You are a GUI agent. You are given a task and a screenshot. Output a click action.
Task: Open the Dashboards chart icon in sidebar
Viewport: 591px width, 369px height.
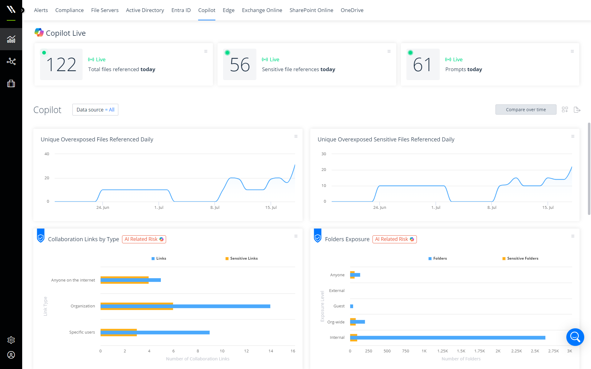click(x=11, y=39)
